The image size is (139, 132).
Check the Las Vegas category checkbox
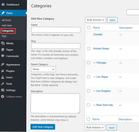[88, 77]
